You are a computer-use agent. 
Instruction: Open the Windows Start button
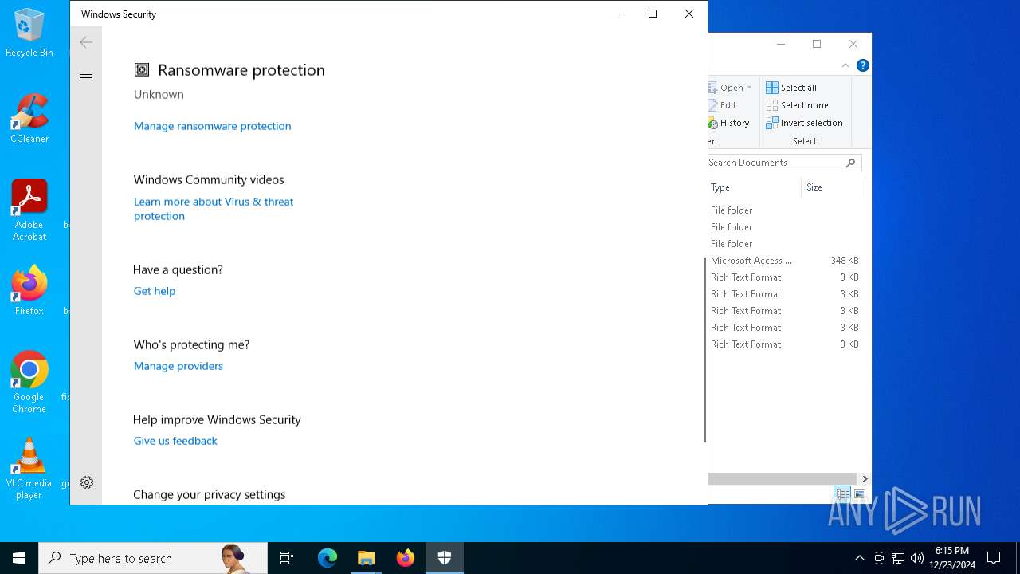[x=19, y=558]
